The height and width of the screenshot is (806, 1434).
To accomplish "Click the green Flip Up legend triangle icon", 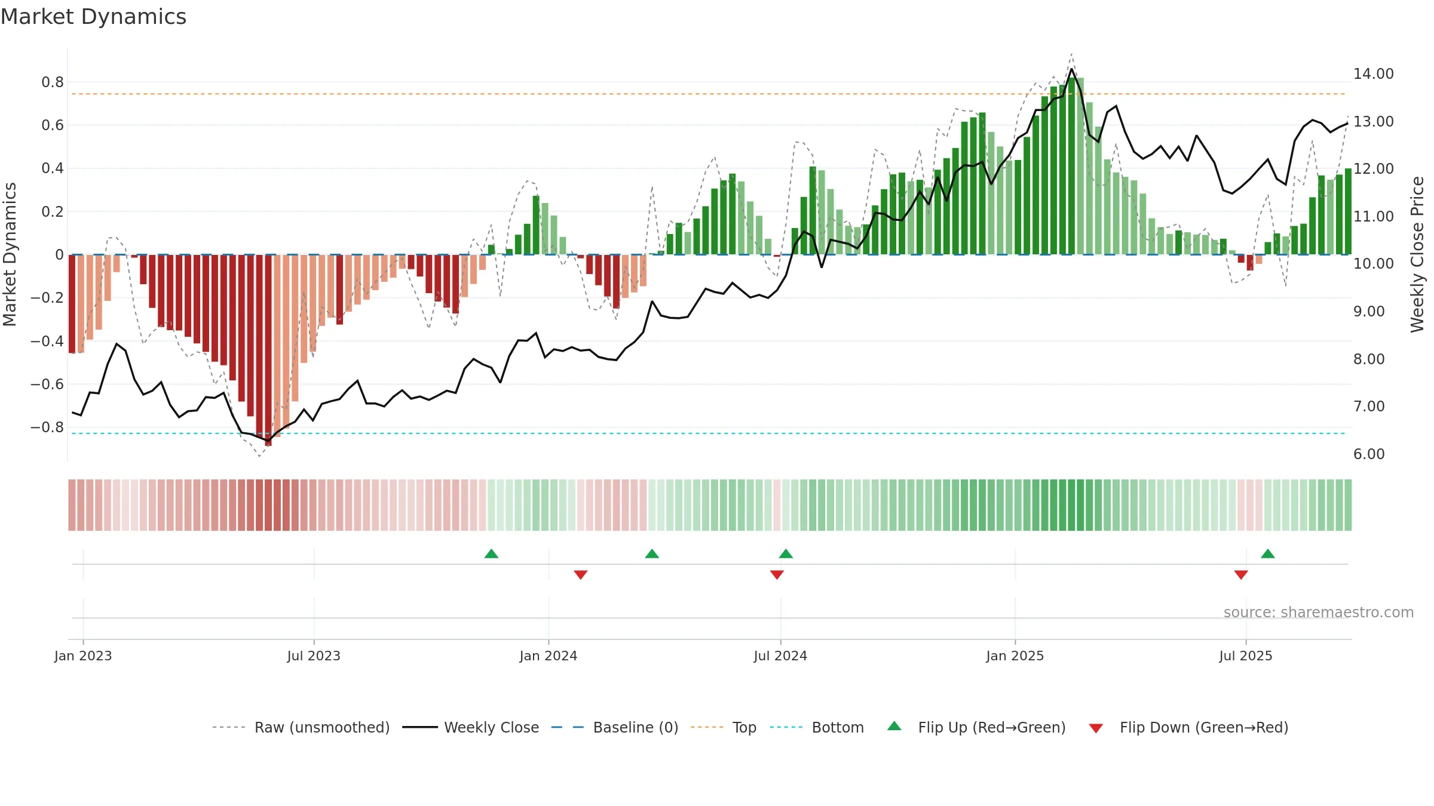I will (x=894, y=726).
